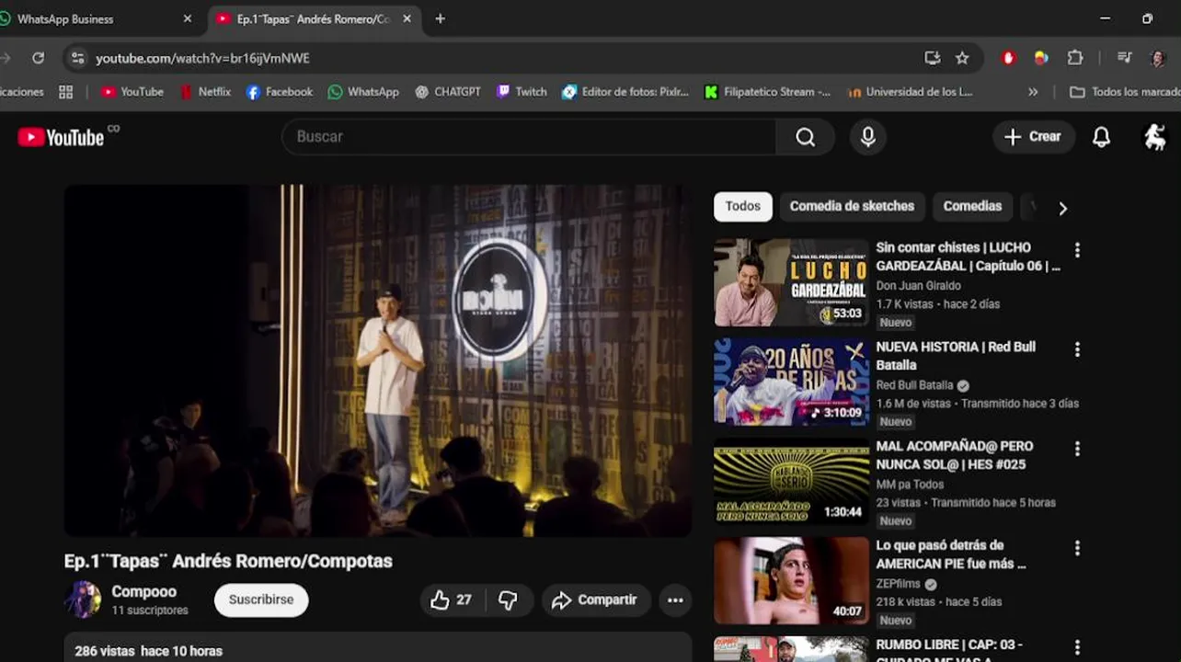The height and width of the screenshot is (662, 1181).
Task: Open 'Sin contar chistes | LUCHO' title
Action: tap(968, 257)
